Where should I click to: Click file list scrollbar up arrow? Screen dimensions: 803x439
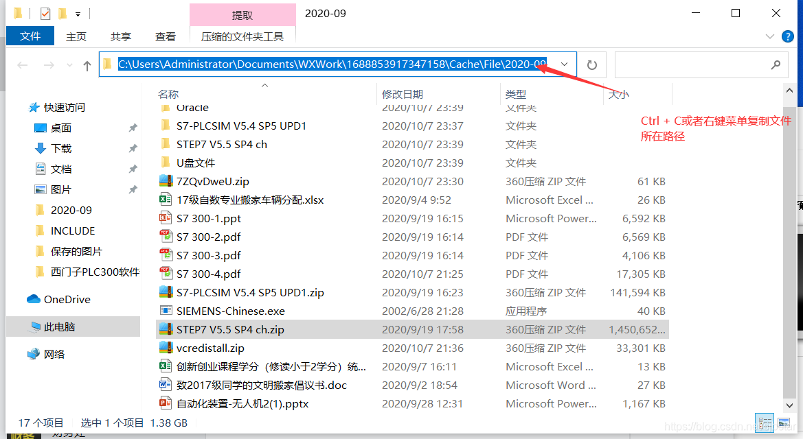pos(789,91)
